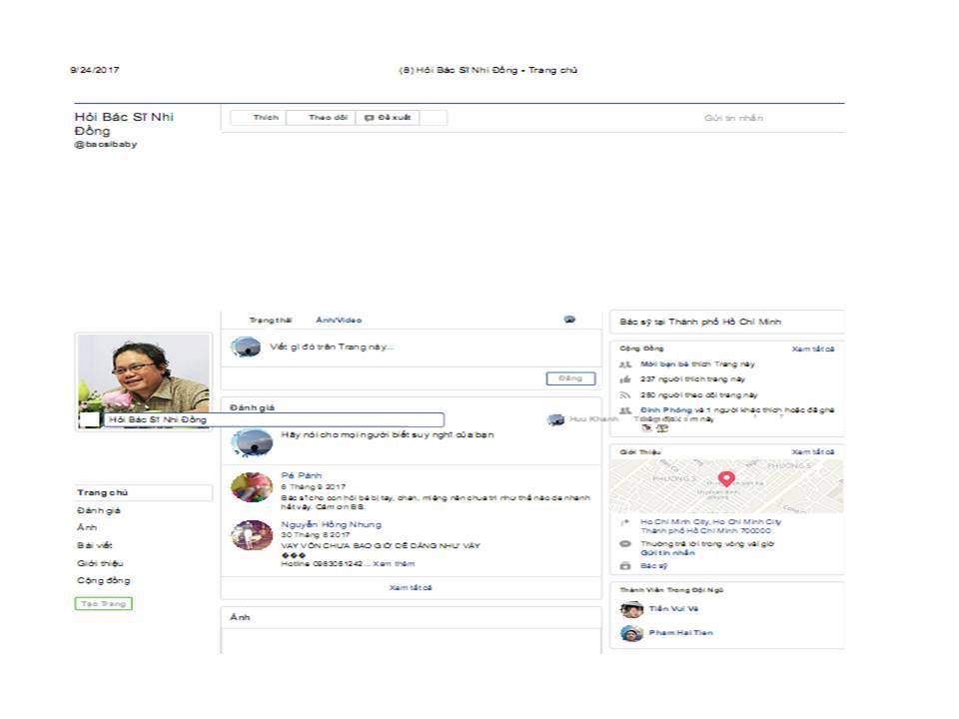Click the 'Hội Bác Sĩ Nhi Đồng' page title
Image resolution: width=959 pixels, height=719 pixels.
click(124, 124)
